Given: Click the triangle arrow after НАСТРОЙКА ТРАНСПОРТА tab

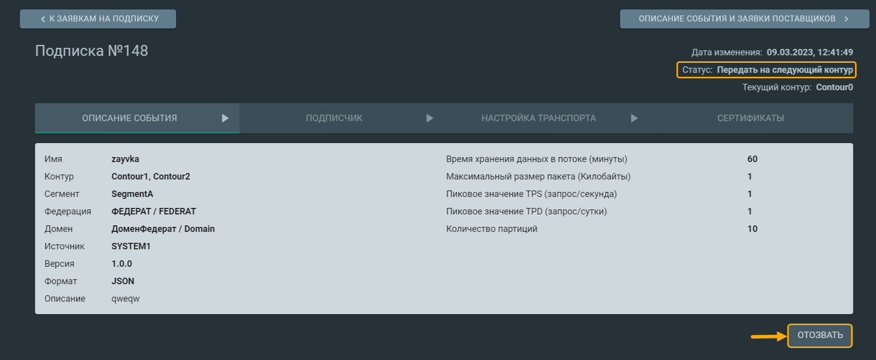Looking at the screenshot, I should pos(634,118).
